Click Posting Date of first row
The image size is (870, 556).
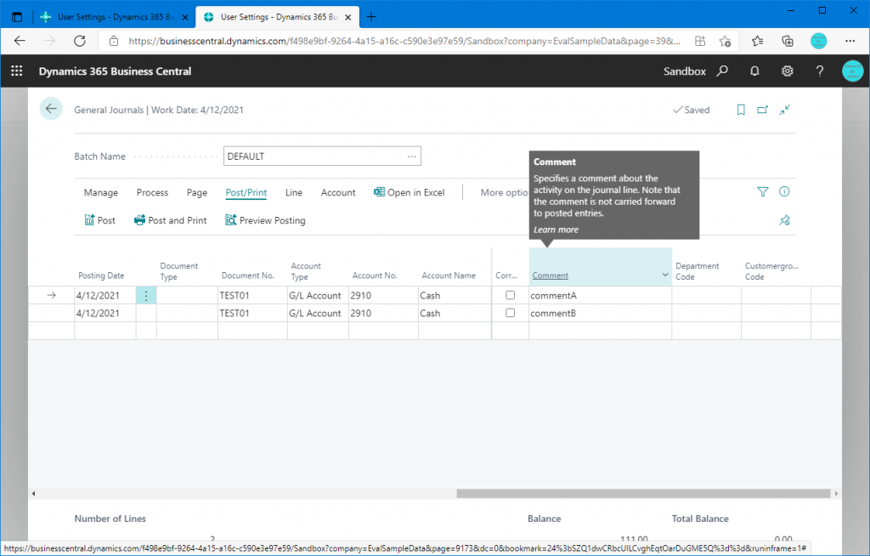point(105,296)
